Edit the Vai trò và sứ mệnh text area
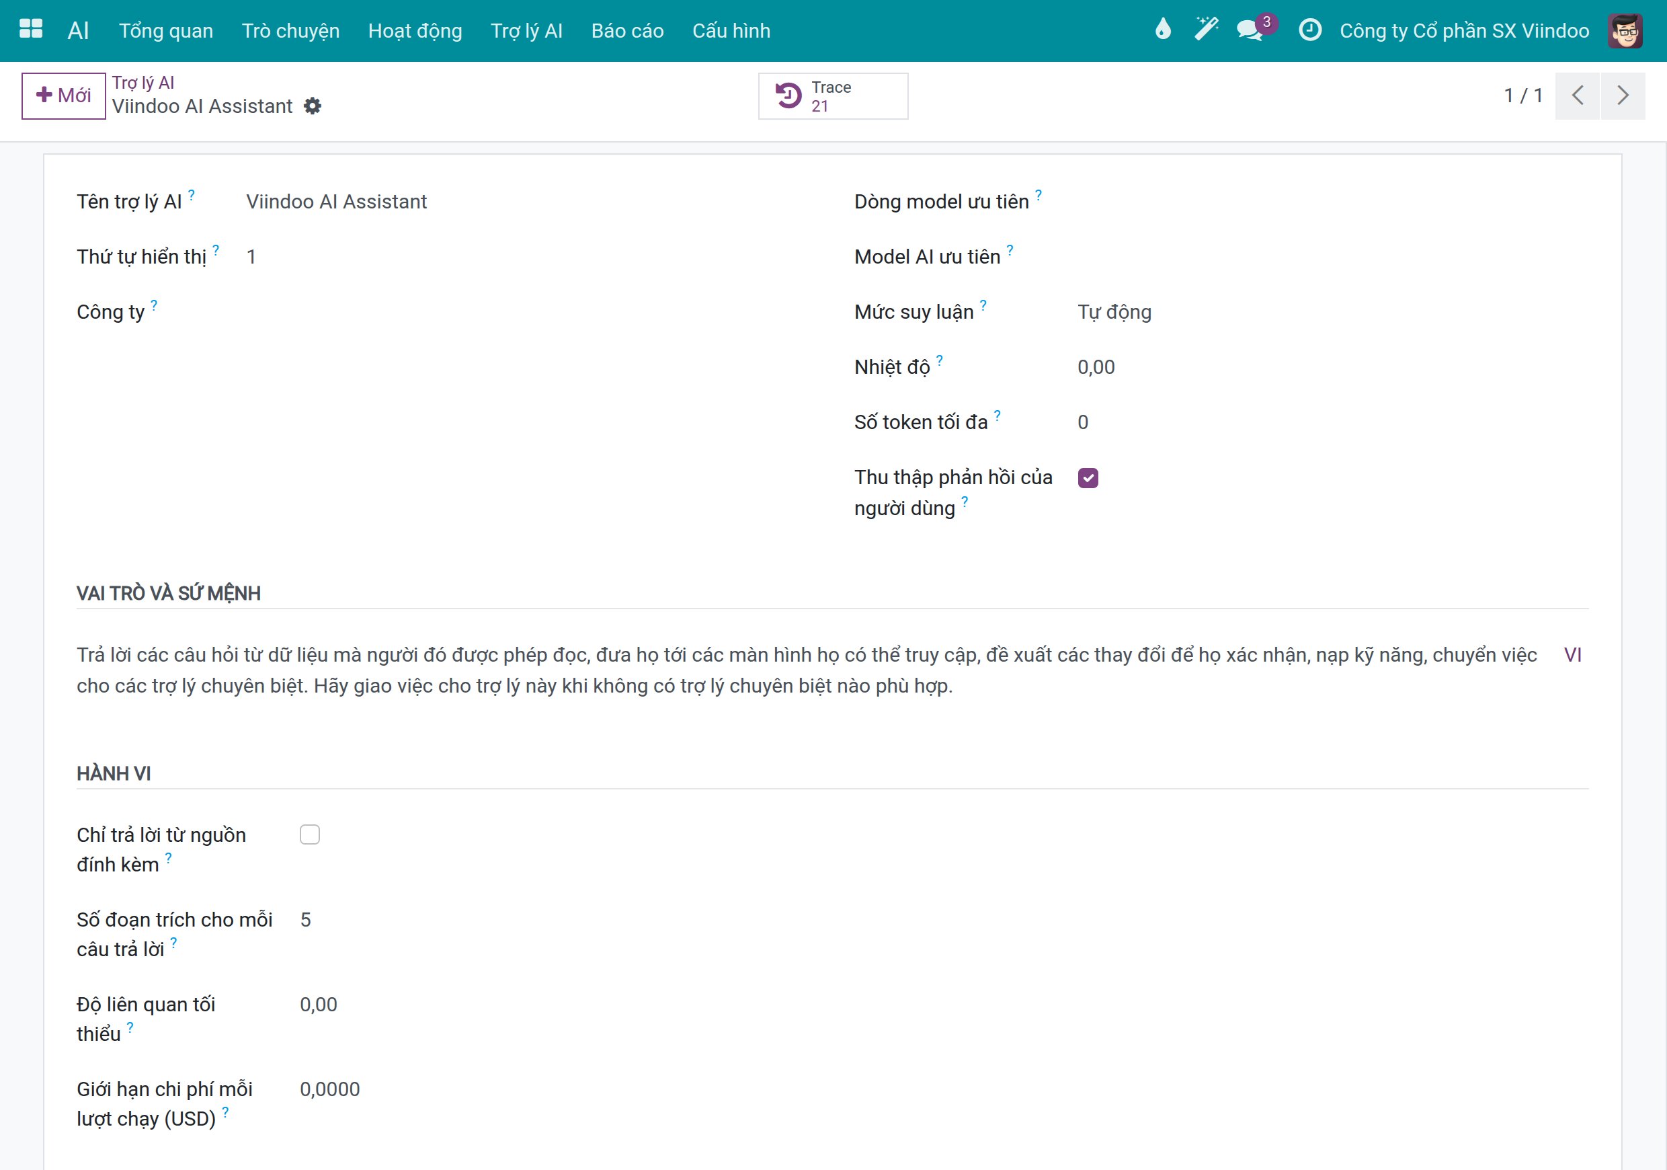 [807, 670]
